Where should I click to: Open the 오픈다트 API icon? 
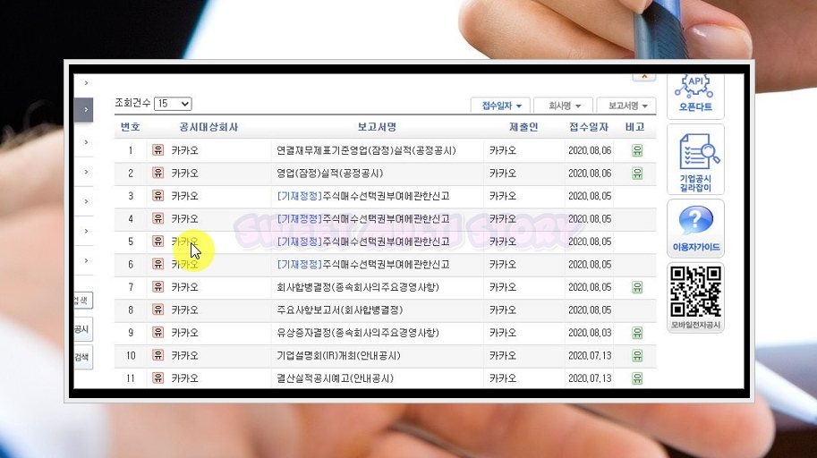coord(695,94)
